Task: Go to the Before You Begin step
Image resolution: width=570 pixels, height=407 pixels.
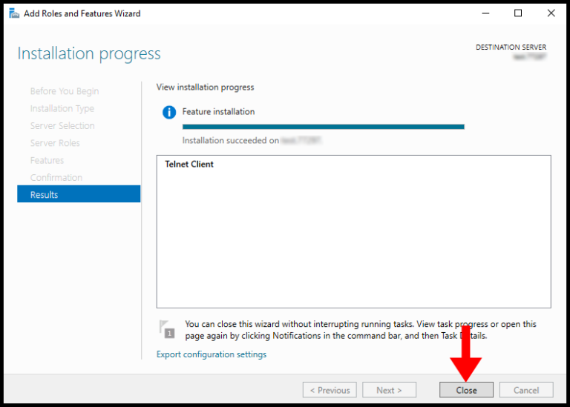Action: 65,91
